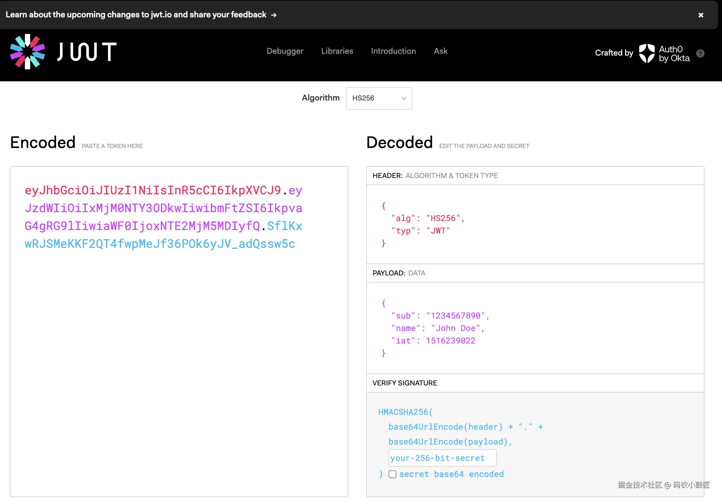Click the 'Learn about the upcoming changes' banner link

(x=136, y=15)
